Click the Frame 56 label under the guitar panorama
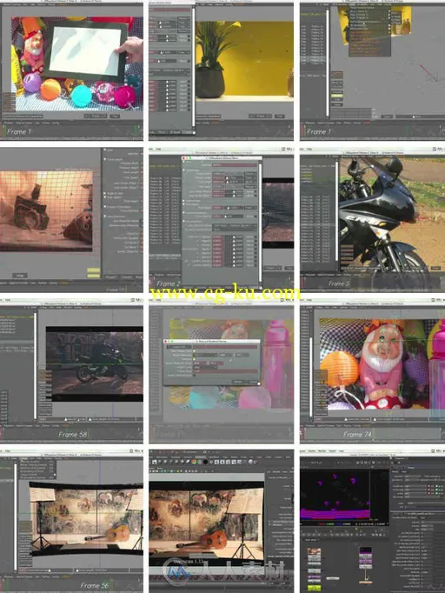 (95, 585)
